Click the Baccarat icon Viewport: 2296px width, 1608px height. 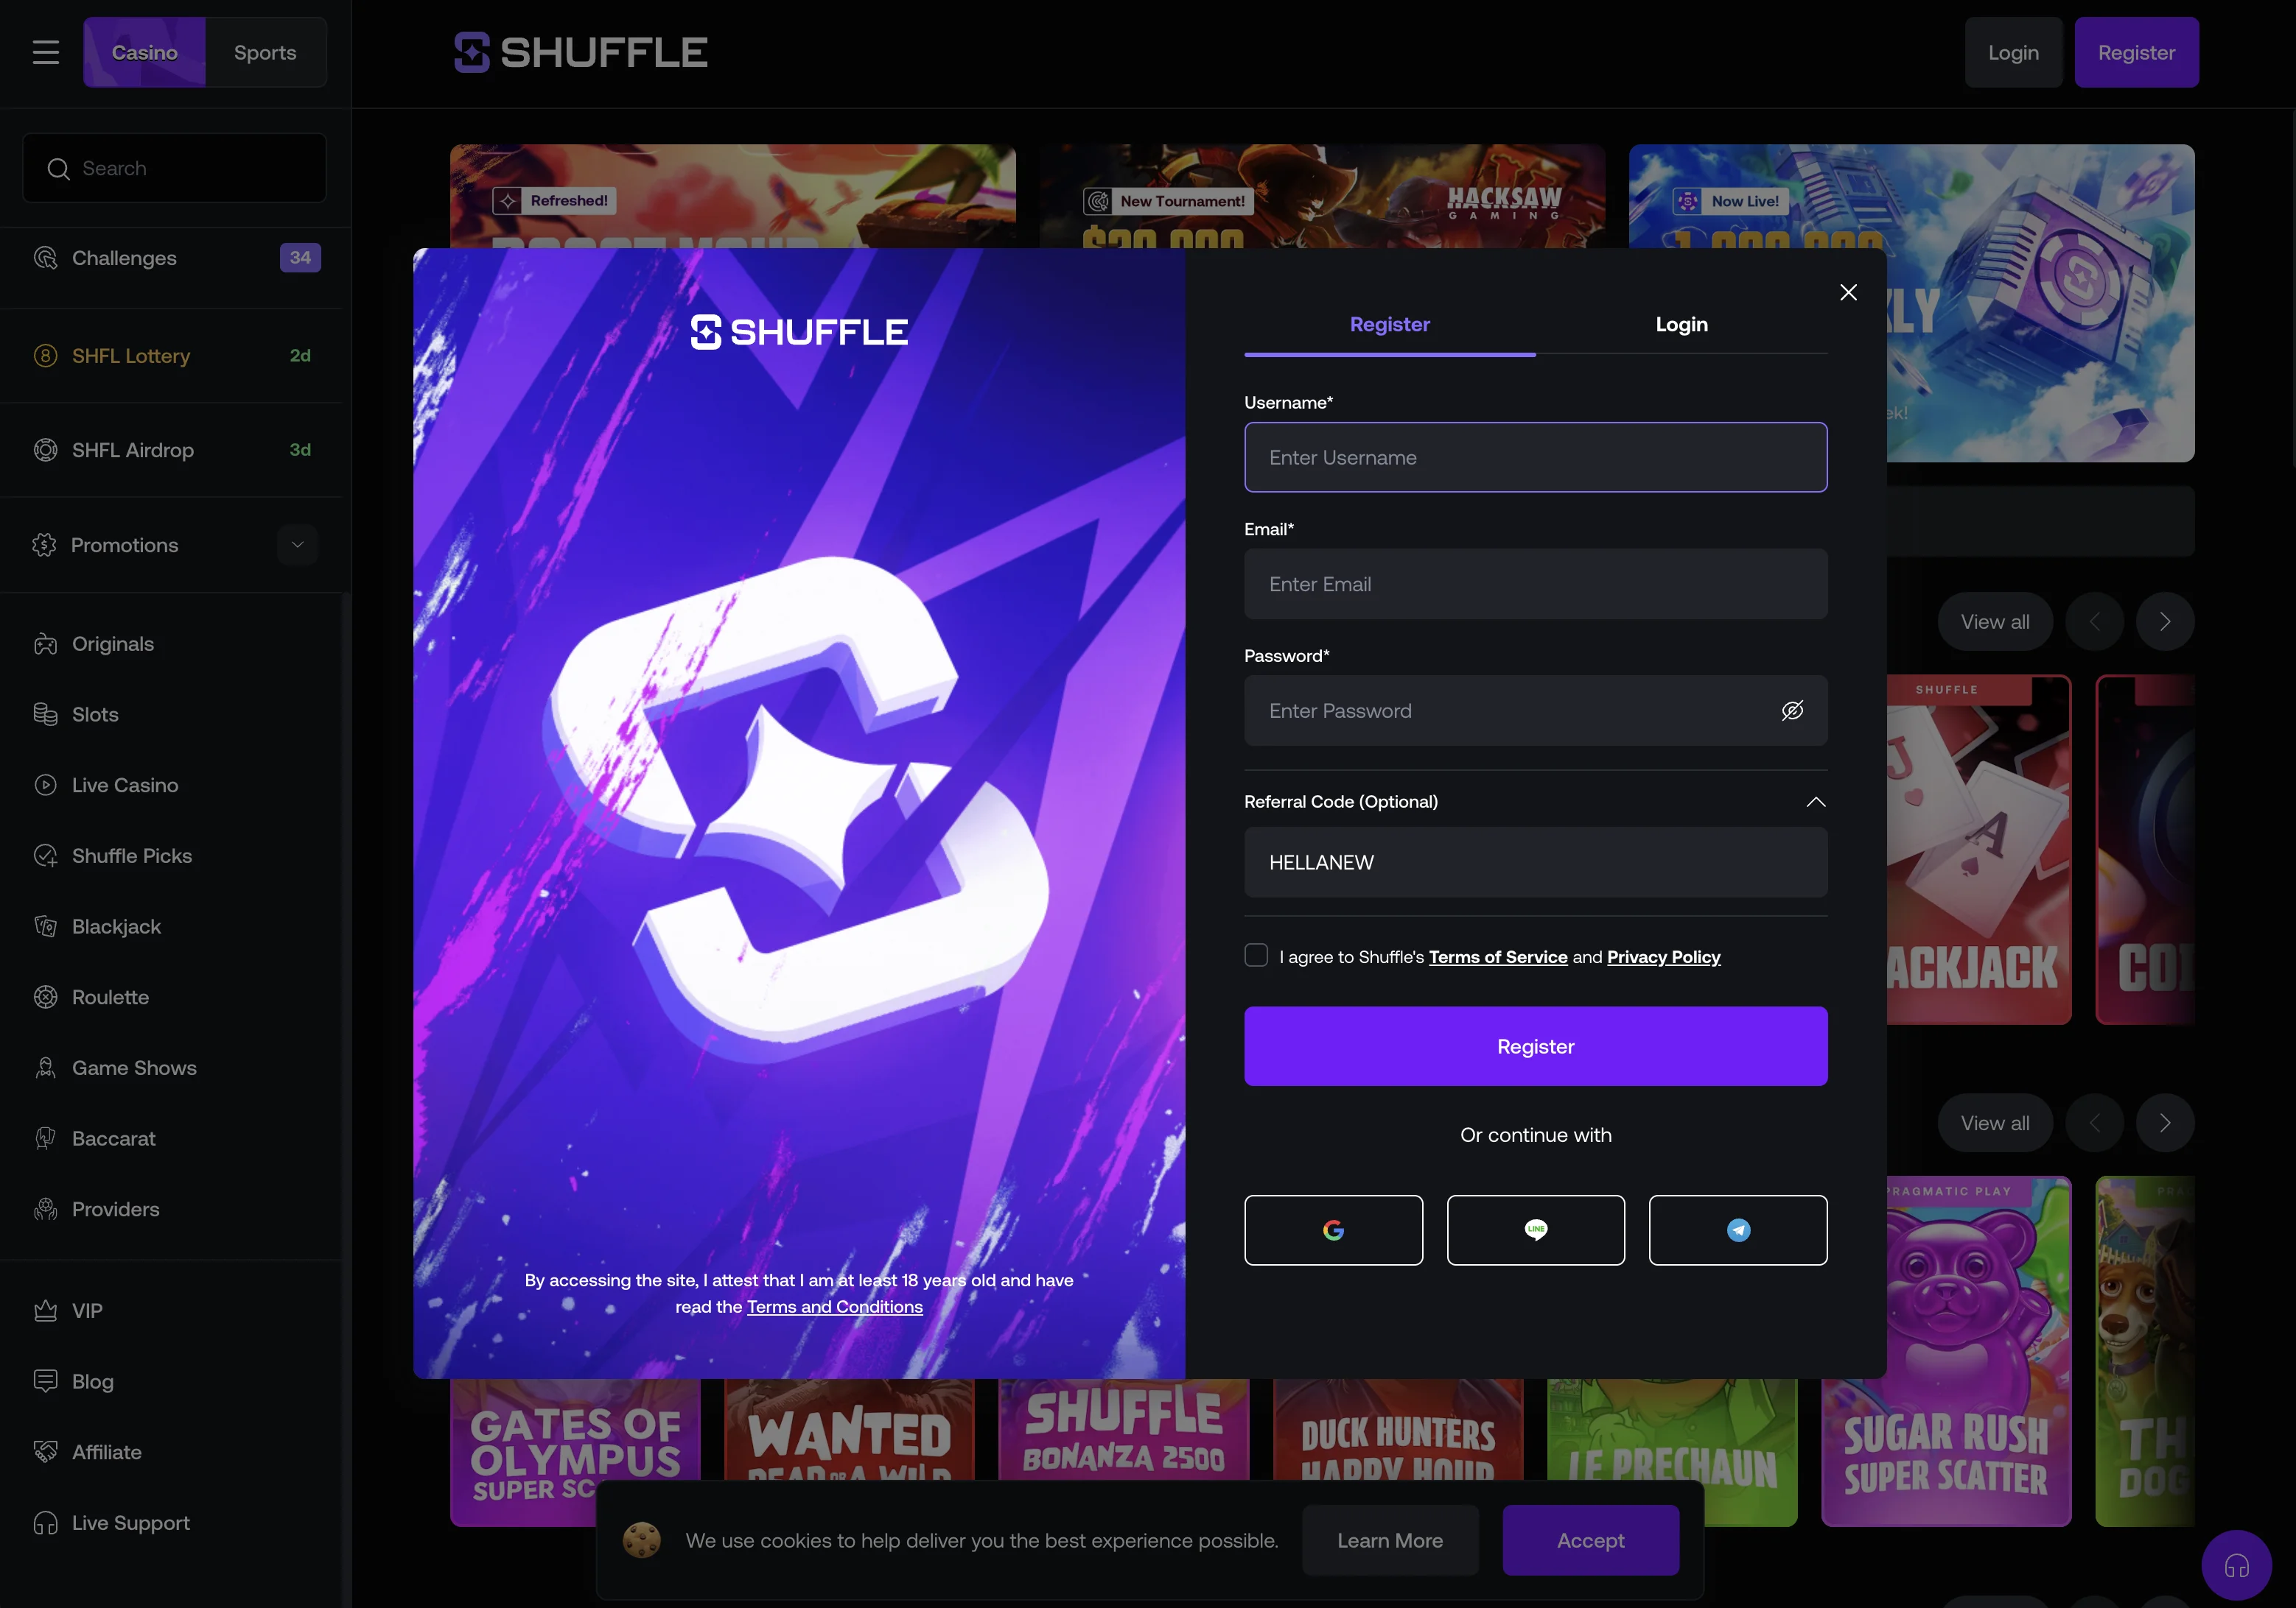pos(45,1138)
